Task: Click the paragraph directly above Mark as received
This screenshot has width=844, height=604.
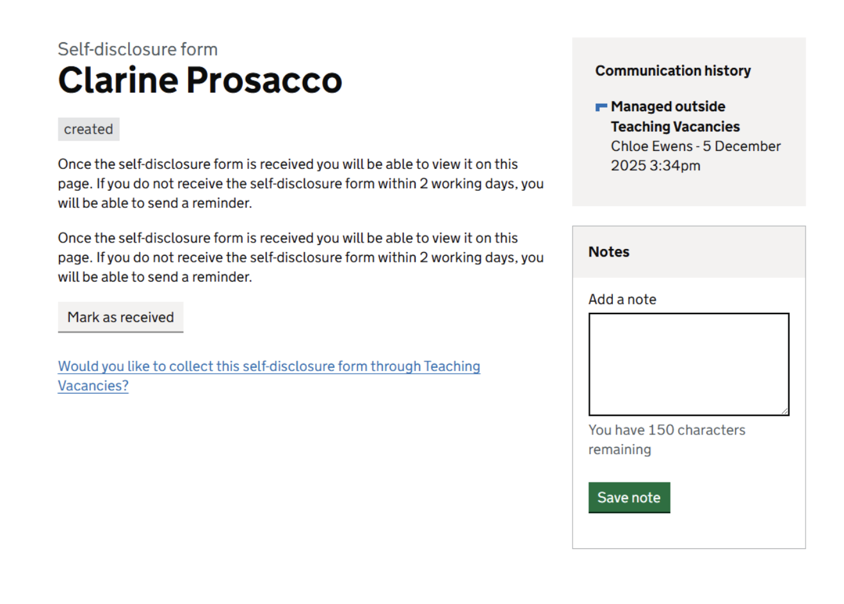Action: click(x=300, y=257)
